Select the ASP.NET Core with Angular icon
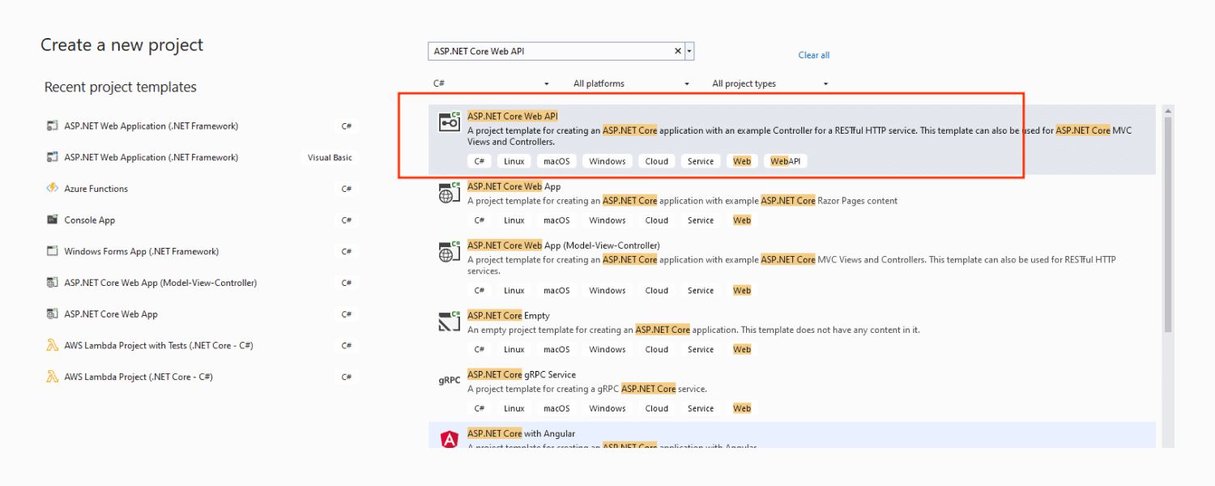The width and height of the screenshot is (1215, 486). [x=449, y=438]
